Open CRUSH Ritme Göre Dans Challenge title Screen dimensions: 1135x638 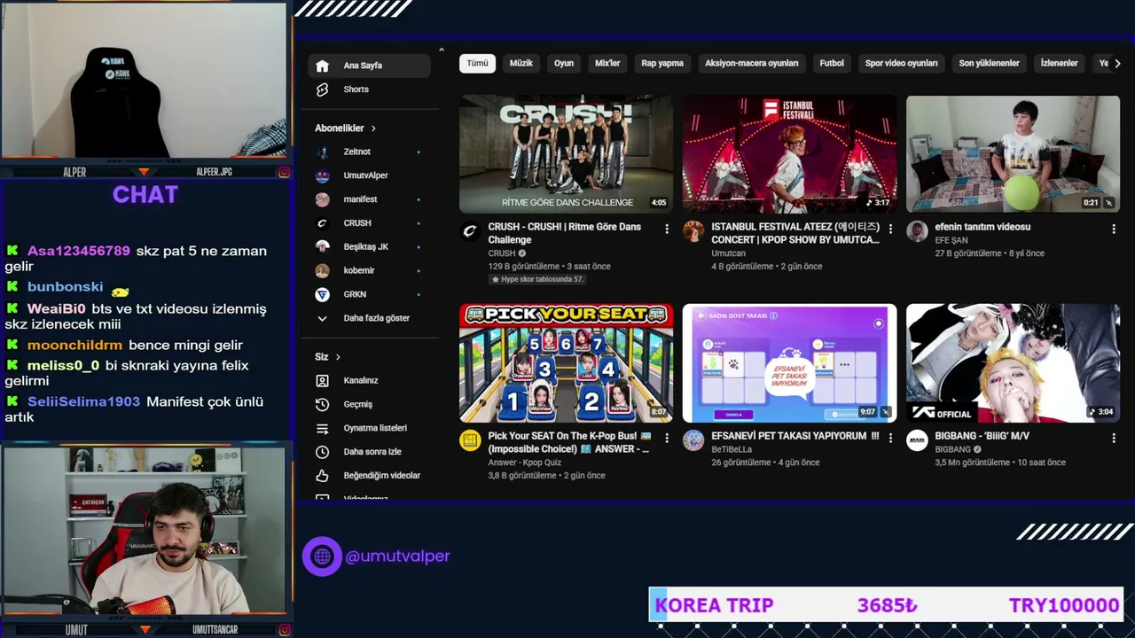tap(565, 233)
